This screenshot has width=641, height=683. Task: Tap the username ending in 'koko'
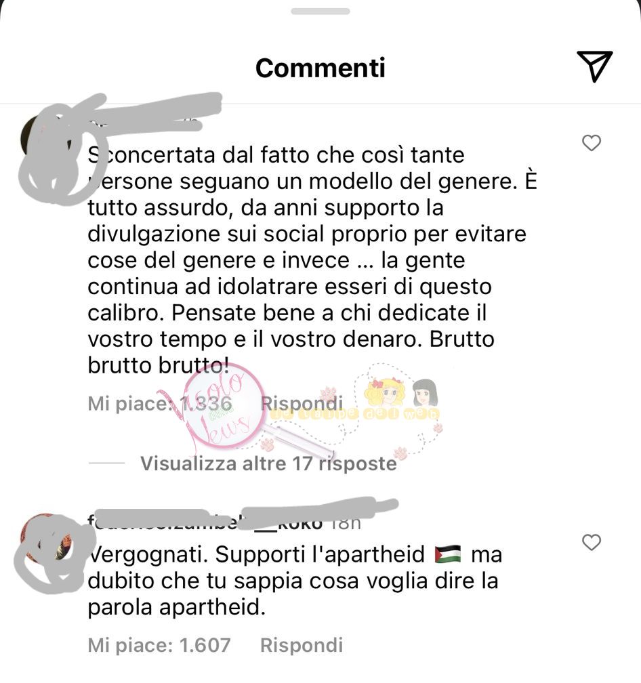205,522
